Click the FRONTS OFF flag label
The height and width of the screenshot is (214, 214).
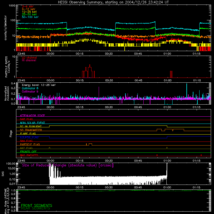click(28, 152)
